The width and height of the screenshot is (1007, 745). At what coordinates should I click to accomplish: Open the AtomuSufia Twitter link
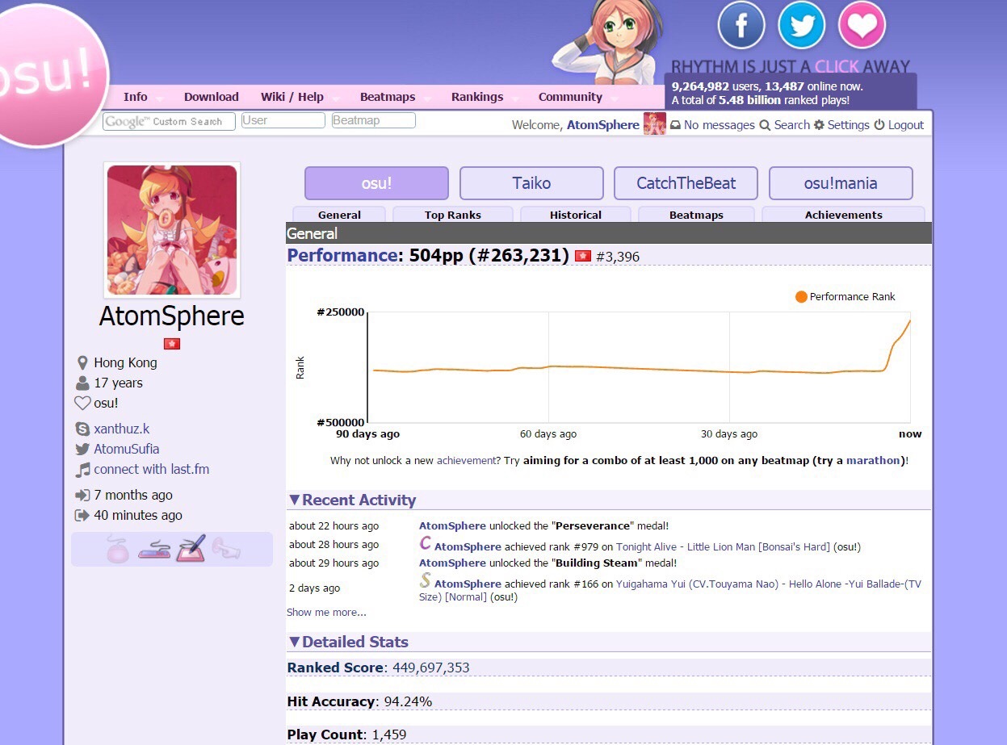(x=127, y=450)
